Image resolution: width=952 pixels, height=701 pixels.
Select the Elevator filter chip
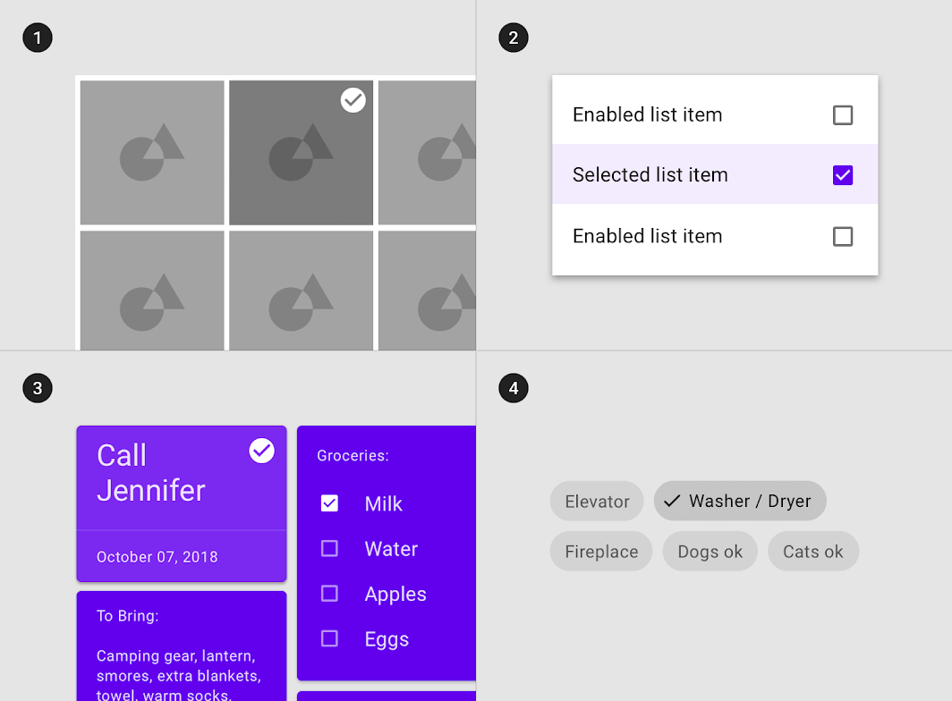(x=596, y=501)
